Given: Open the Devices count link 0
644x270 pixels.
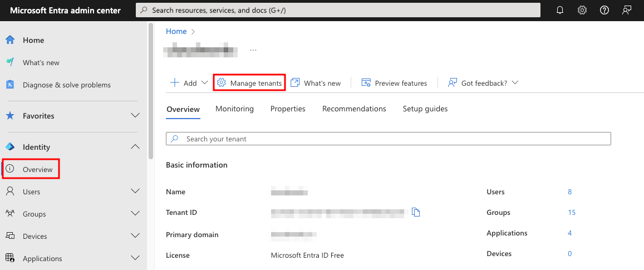Looking at the screenshot, I should click(569, 253).
